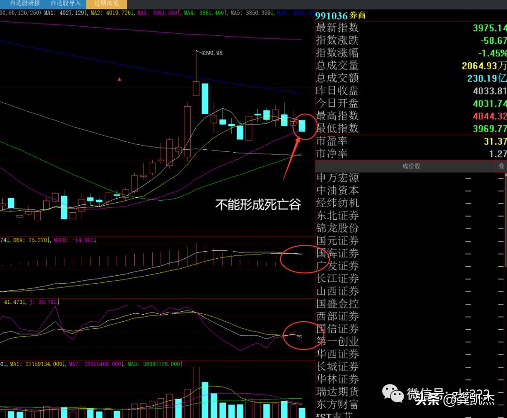The height and width of the screenshot is (418, 507).
Task: Select 长江证券 in constituent list
Action: pyautogui.click(x=338, y=279)
